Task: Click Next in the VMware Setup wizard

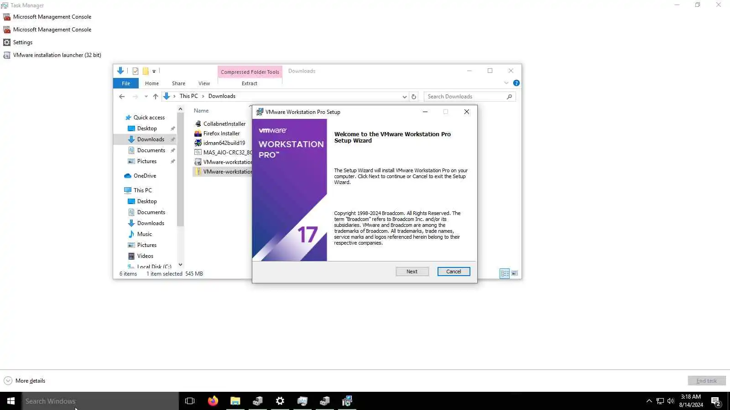Action: pyautogui.click(x=412, y=272)
